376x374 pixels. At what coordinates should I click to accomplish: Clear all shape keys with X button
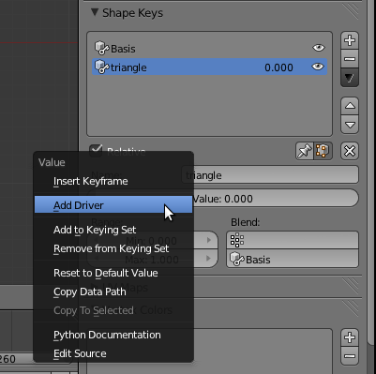[350, 151]
